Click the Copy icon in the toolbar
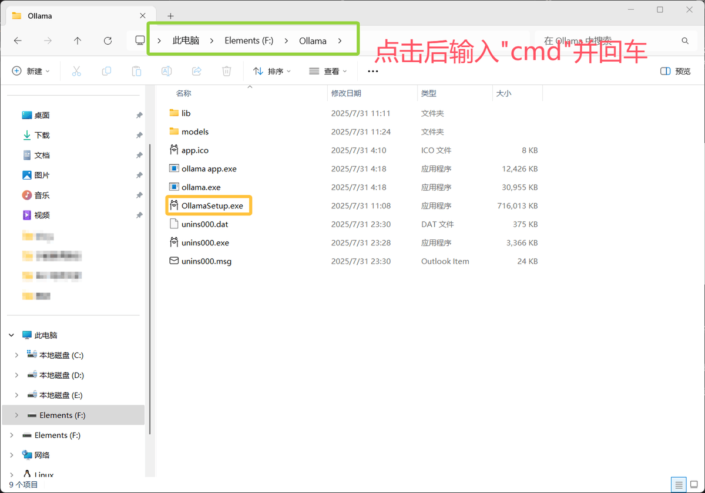The width and height of the screenshot is (705, 493). [106, 71]
